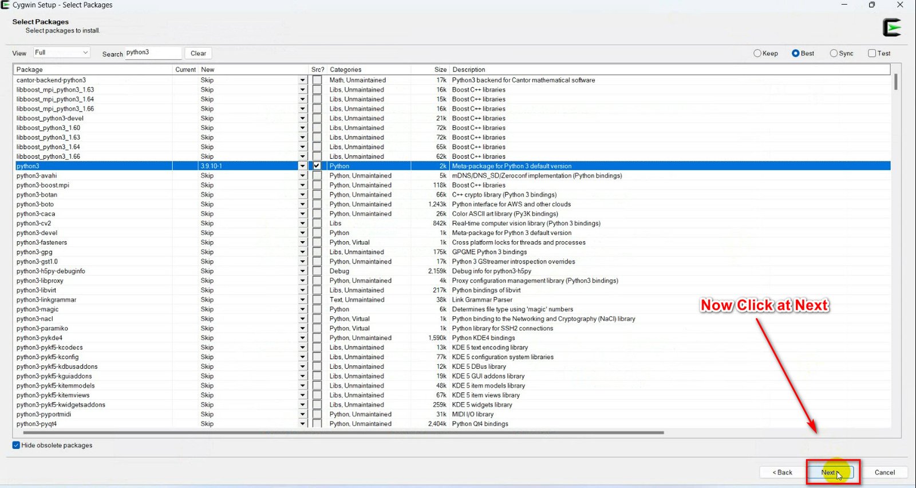Uncheck Src checkbox for python3 row

[317, 166]
